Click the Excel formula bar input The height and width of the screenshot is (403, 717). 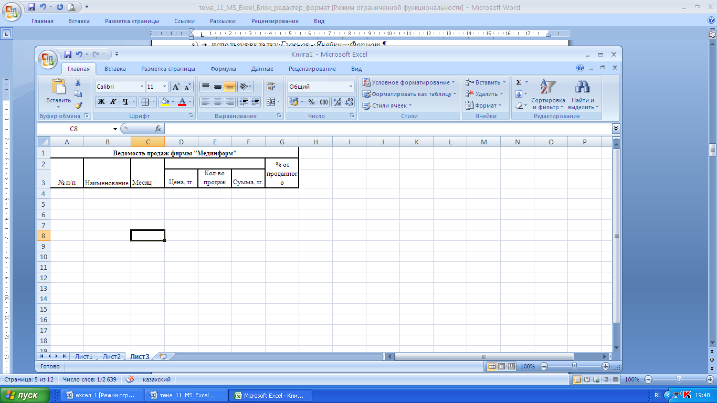pyautogui.click(x=387, y=129)
